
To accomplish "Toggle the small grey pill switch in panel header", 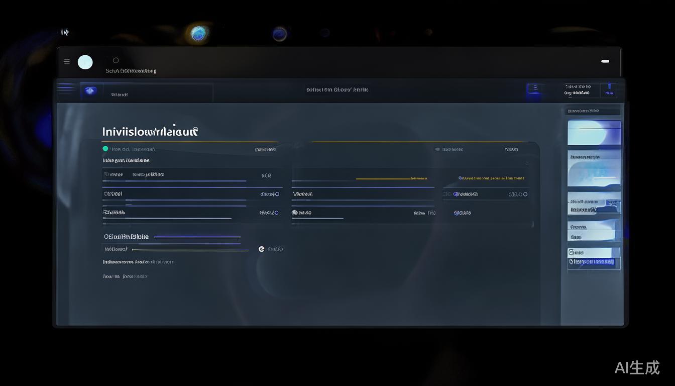I will click(437, 149).
